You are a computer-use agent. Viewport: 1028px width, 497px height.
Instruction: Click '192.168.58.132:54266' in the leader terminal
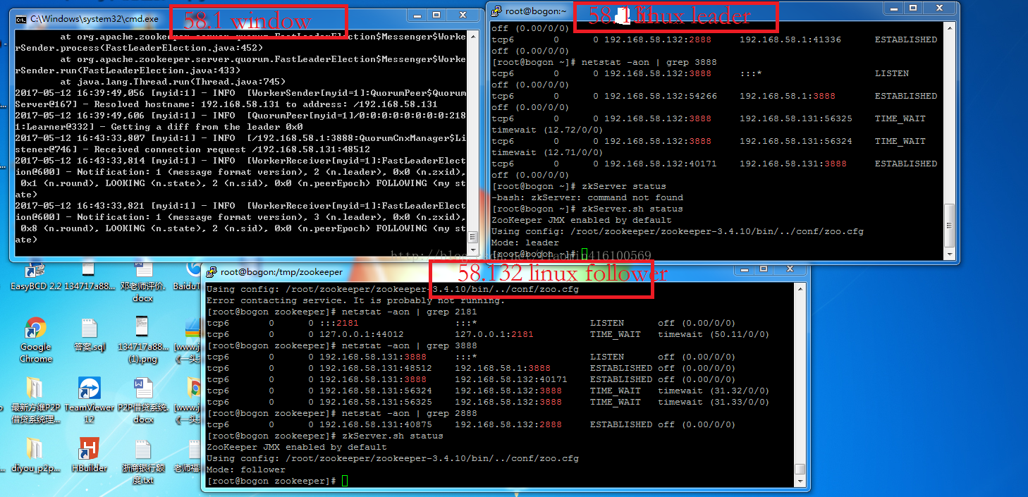661,96
